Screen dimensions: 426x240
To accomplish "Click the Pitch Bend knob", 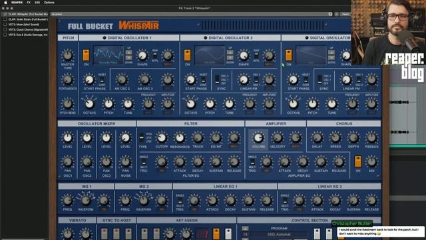I will (67, 104).
